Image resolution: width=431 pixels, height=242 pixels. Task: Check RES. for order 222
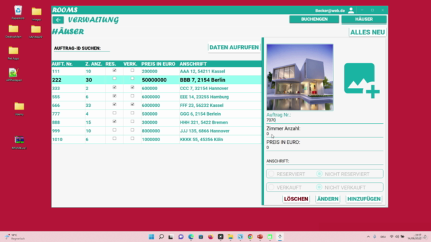coord(114,79)
